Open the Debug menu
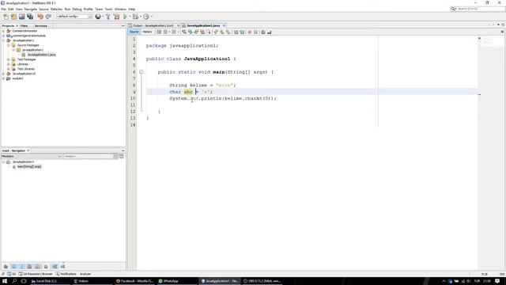Screen dimensions: 506x285 tap(77, 9)
